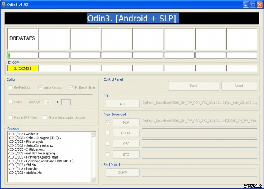Viewport: 264px width, 189px height.
Task: Click the 'File analysis..' log line
Action: pyautogui.click(x=27, y=142)
